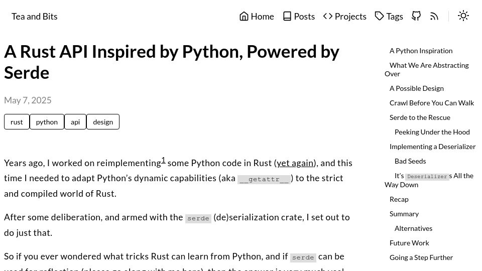Open the Tags nav link

(389, 16)
